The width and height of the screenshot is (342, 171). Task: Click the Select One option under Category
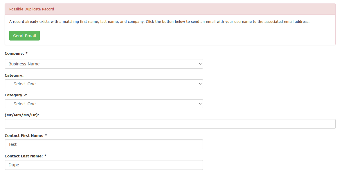point(24,84)
